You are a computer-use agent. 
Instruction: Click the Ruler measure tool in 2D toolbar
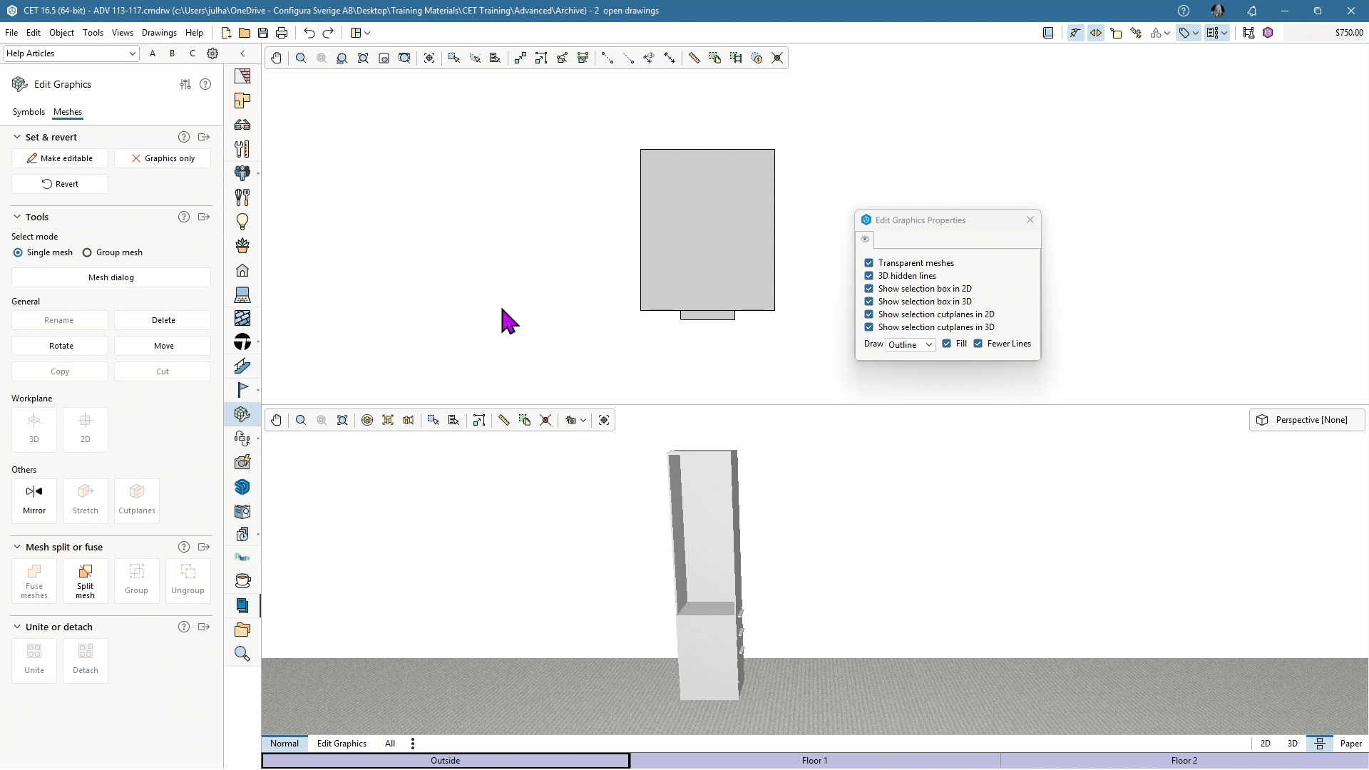click(694, 58)
